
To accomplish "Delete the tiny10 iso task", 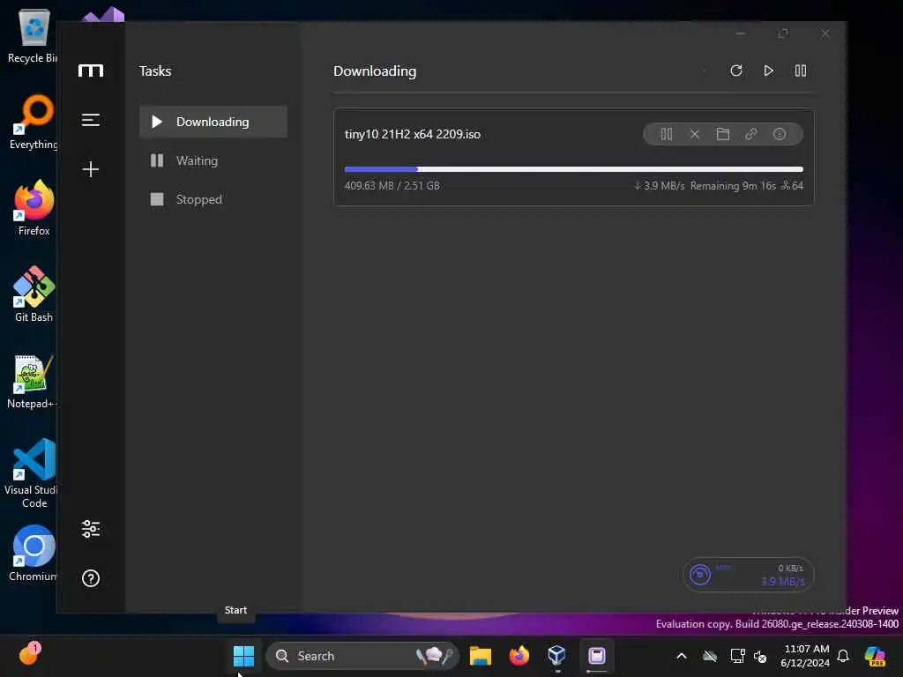I will 695,134.
